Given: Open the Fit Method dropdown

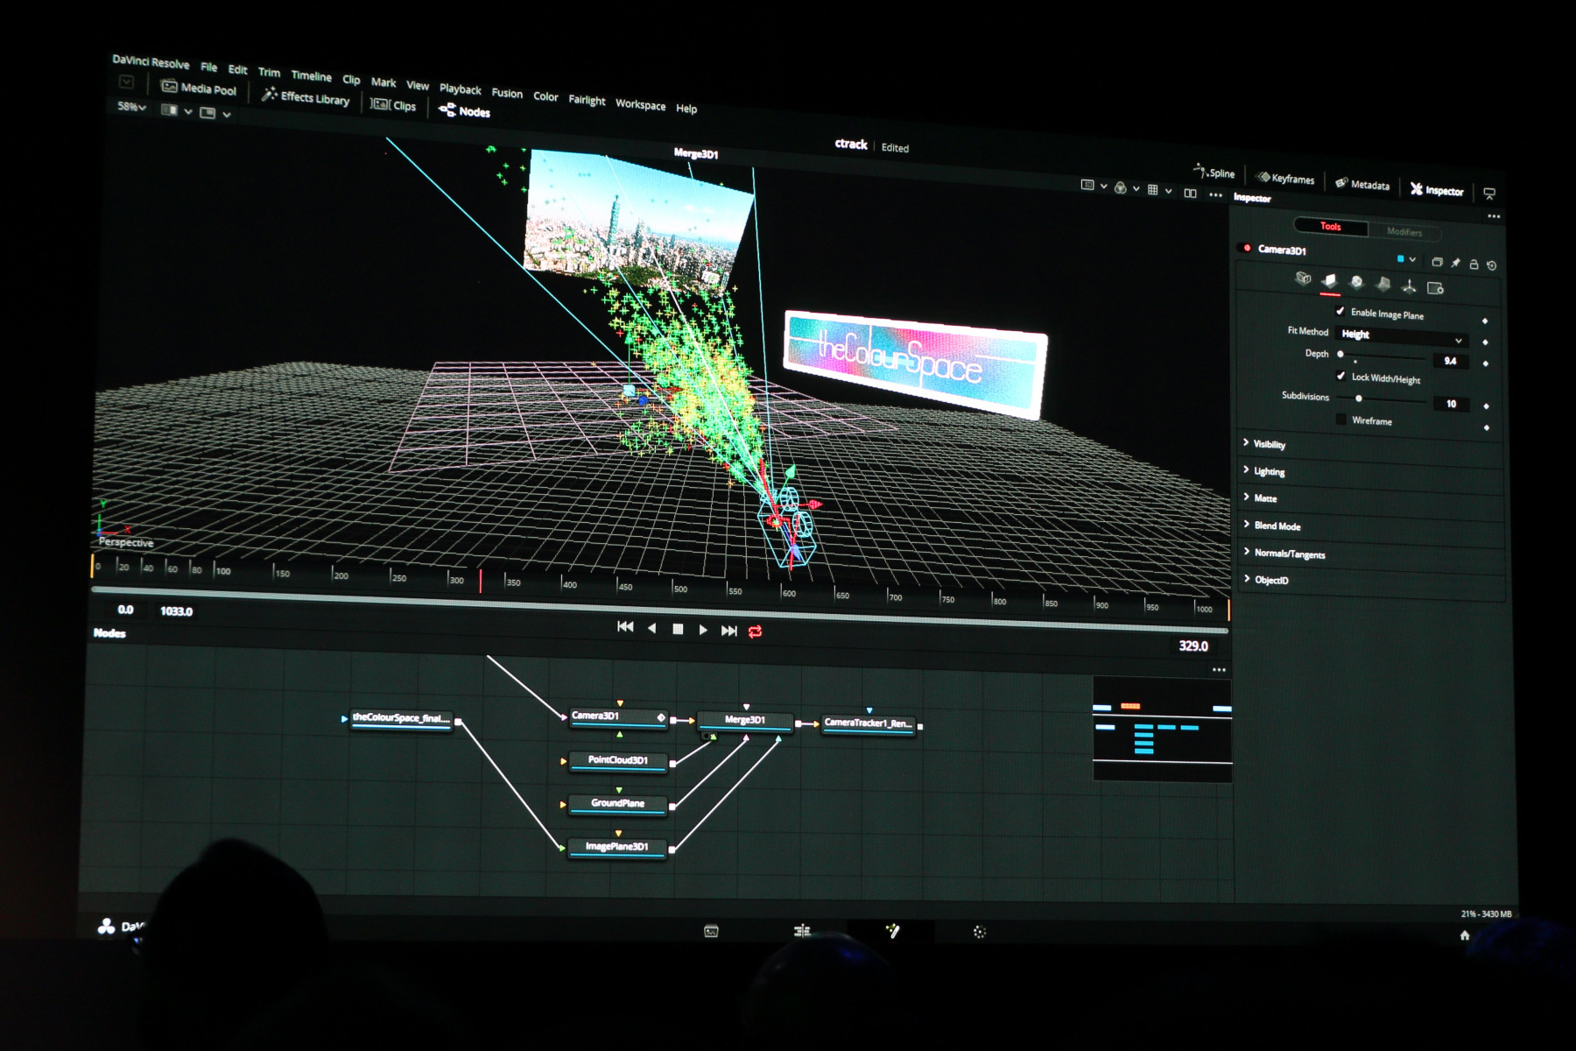Looking at the screenshot, I should [1401, 336].
